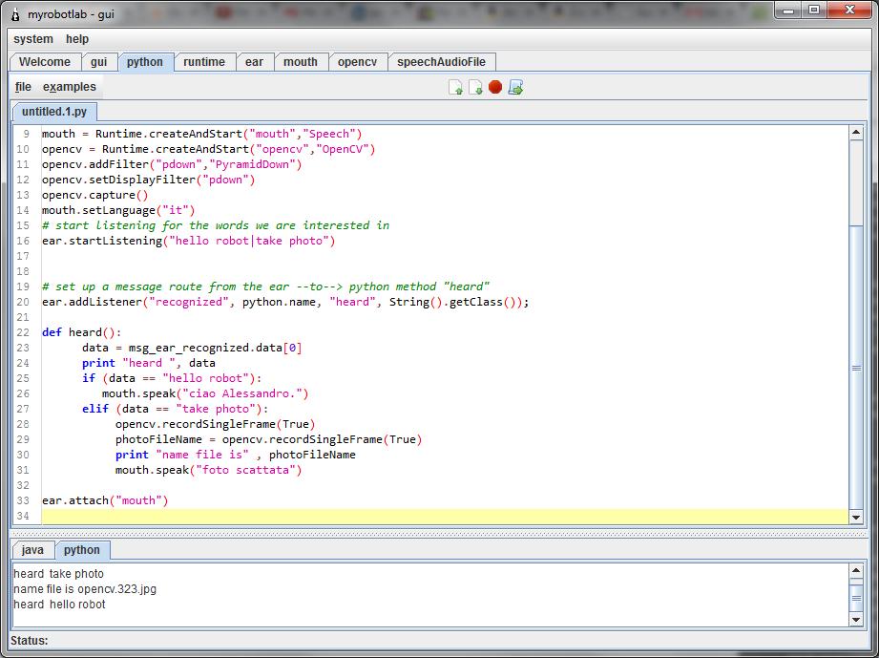Click the 'opencv.capture()' line
This screenshot has height=658, width=879.
[x=95, y=195]
